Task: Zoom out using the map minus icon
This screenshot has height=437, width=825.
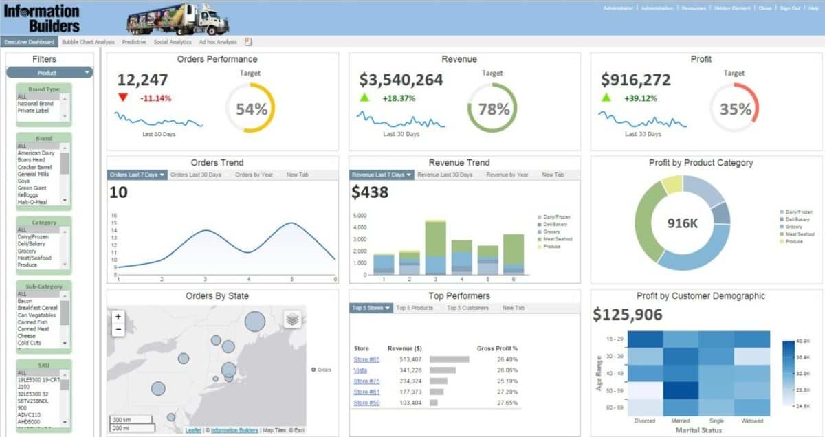Action: pos(118,330)
